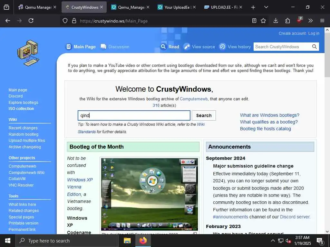
Task: Open ISO collection in the sidebar
Action: click(x=21, y=109)
